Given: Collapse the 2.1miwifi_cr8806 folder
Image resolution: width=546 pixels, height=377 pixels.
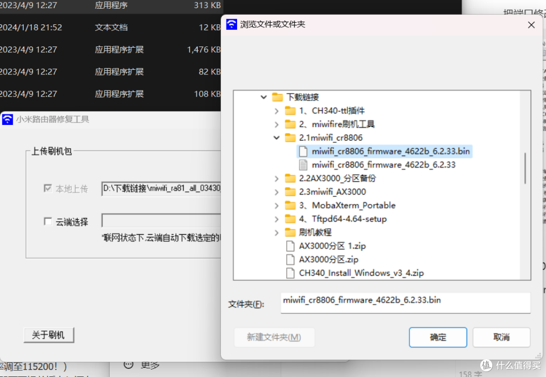Looking at the screenshot, I should (x=277, y=138).
